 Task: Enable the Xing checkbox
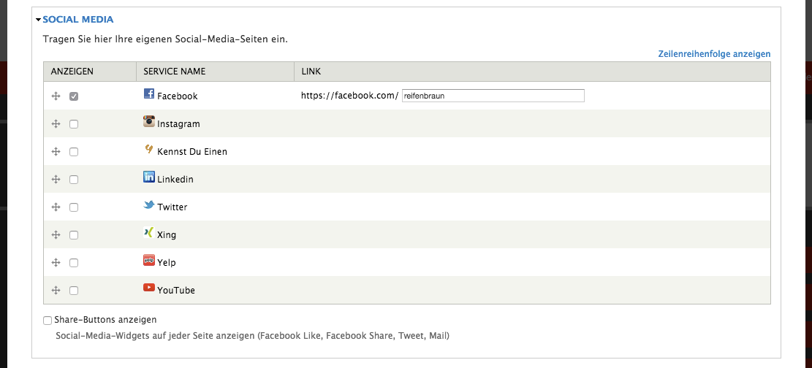coord(74,235)
